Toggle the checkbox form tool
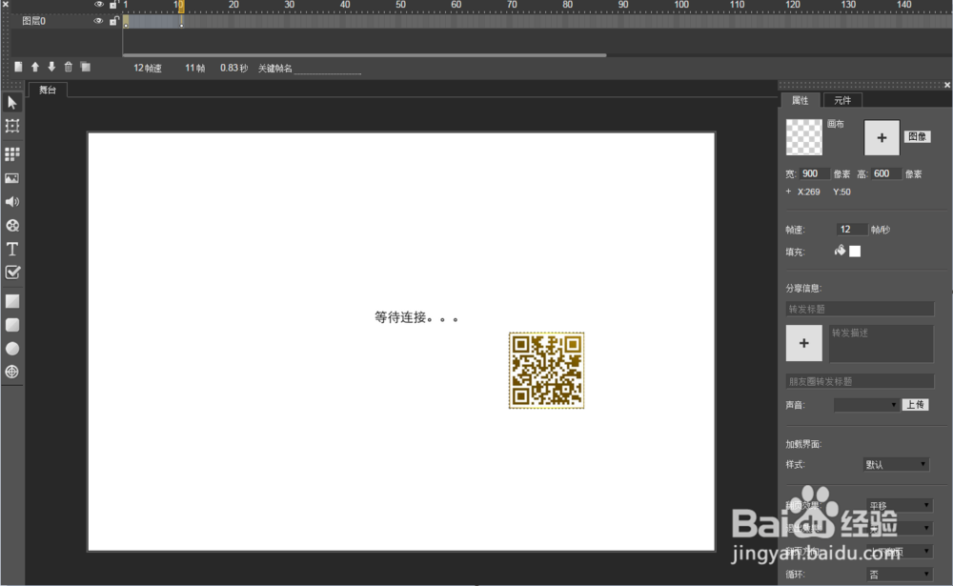The height and width of the screenshot is (586, 953). coord(11,273)
